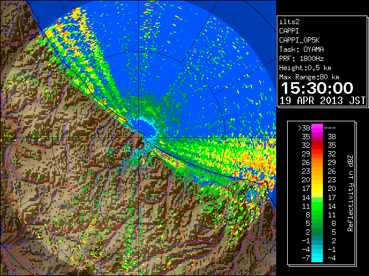Click the ">38" legend label
This screenshot has width=369, height=276.
[304, 128]
